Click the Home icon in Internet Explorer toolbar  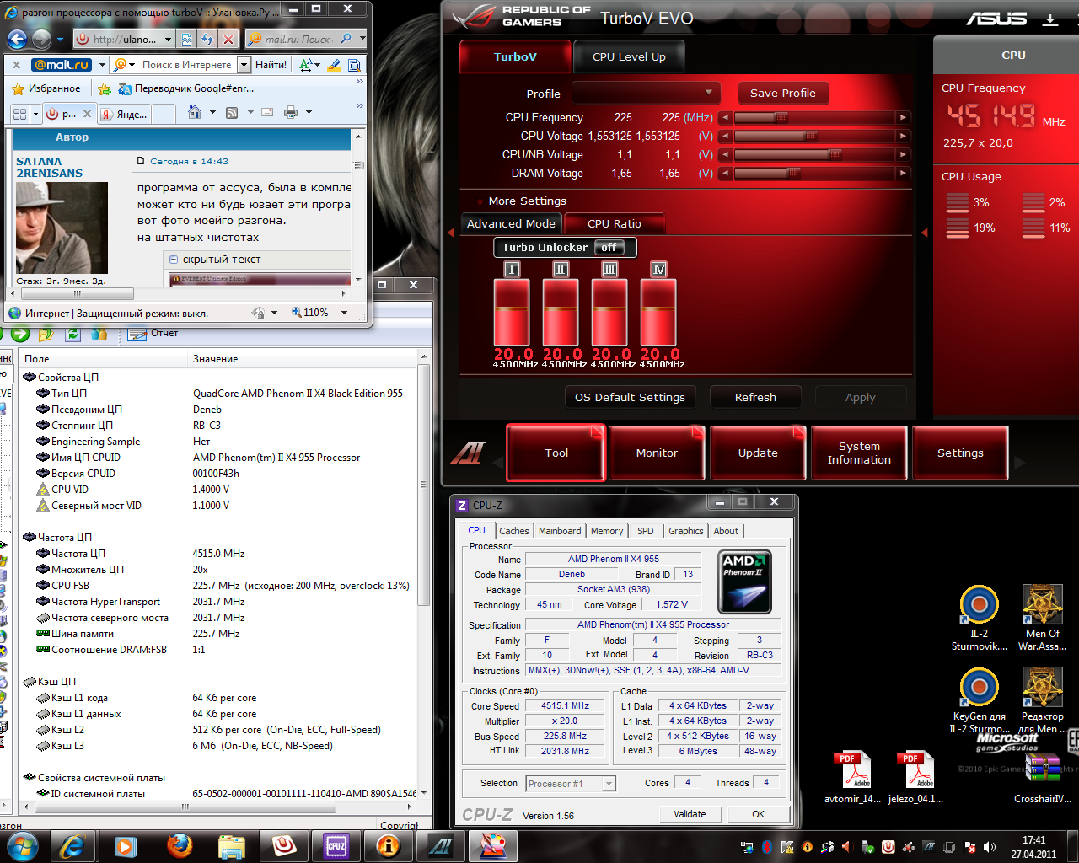tap(195, 112)
